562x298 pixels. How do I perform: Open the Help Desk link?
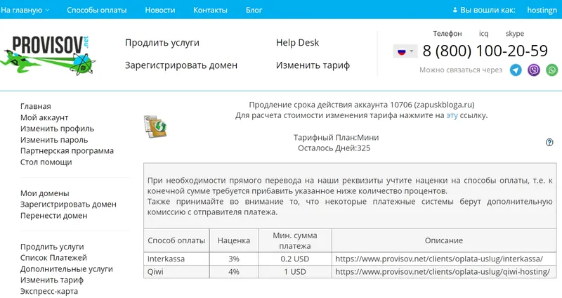coord(297,43)
